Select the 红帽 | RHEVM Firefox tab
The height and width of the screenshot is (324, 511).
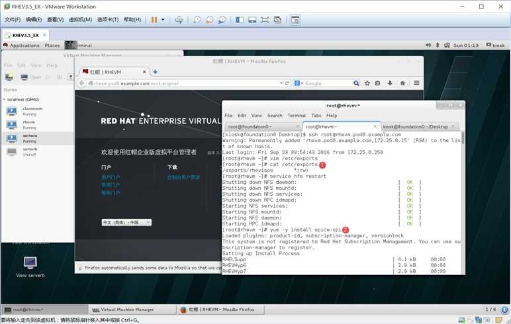(x=113, y=71)
